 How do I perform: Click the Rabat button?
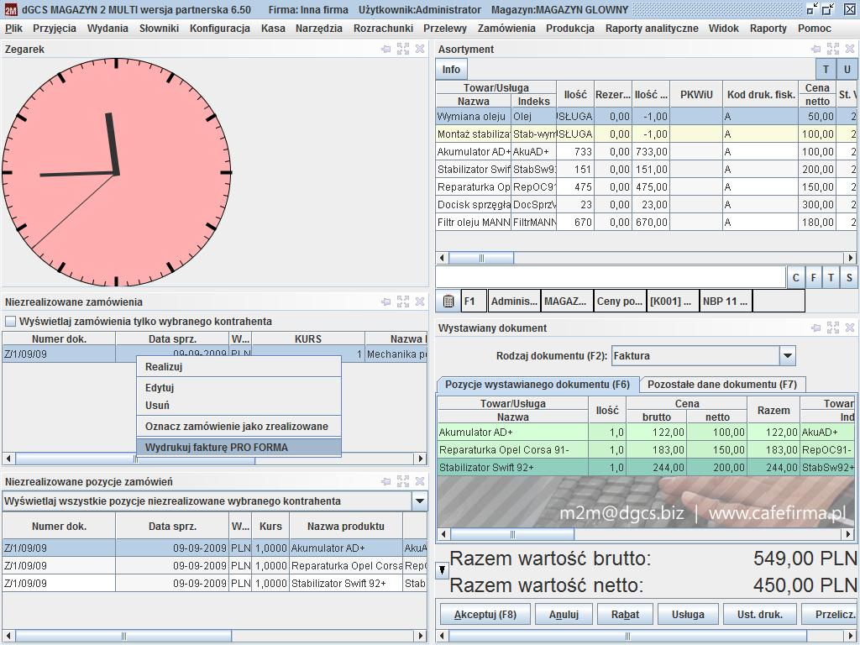(x=625, y=614)
